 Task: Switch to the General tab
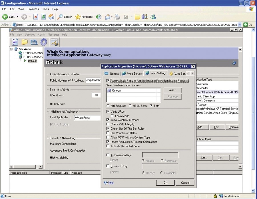(x=112, y=74)
